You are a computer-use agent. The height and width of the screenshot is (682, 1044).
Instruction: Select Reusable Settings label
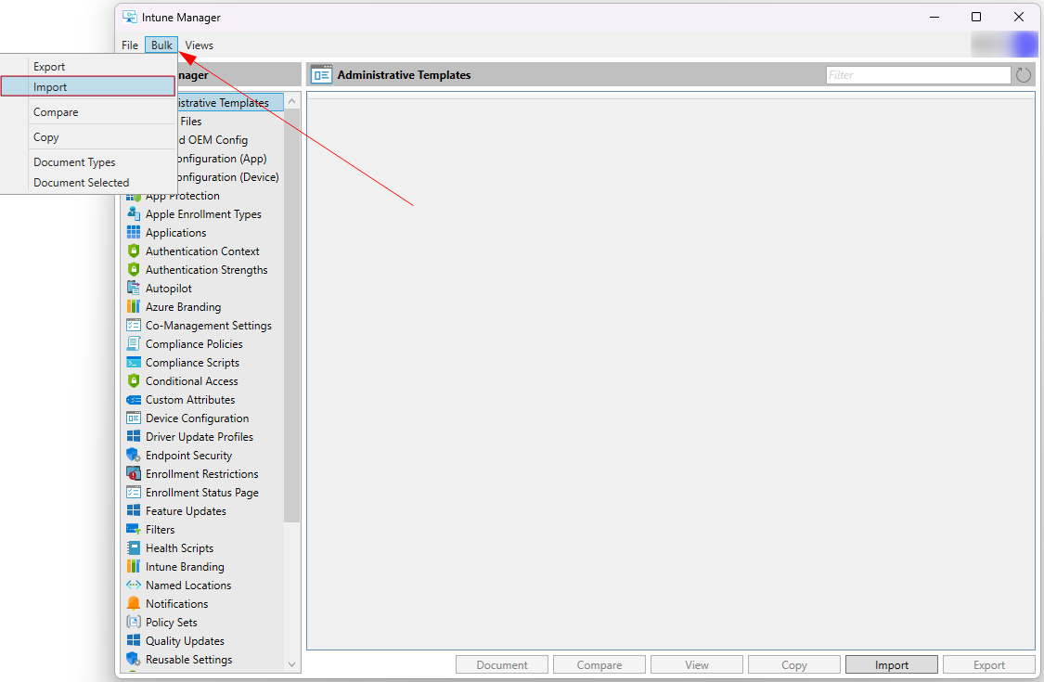coord(189,660)
